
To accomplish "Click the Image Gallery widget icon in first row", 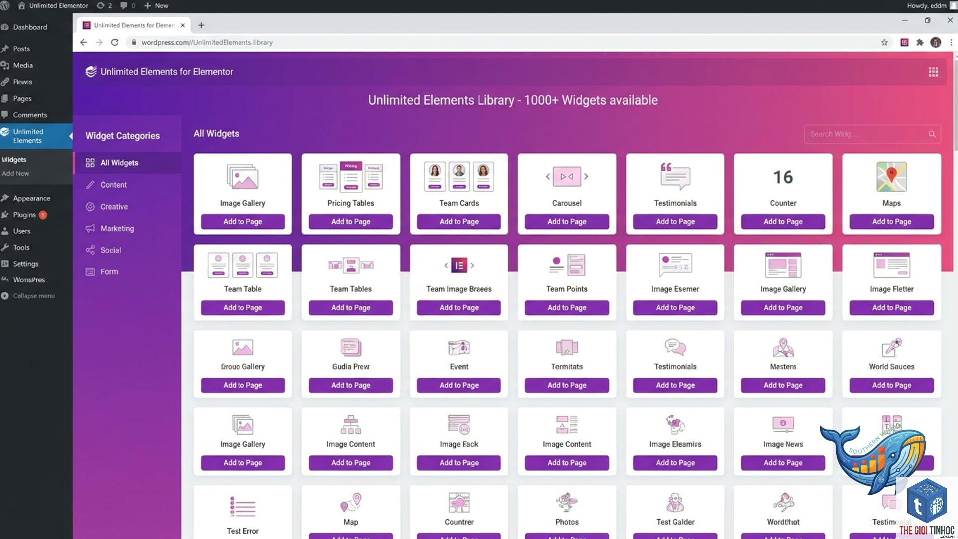I will pyautogui.click(x=242, y=177).
